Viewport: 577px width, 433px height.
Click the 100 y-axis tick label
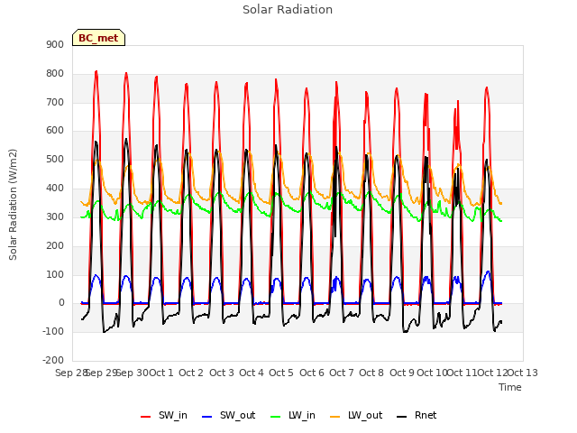[x=55, y=274]
